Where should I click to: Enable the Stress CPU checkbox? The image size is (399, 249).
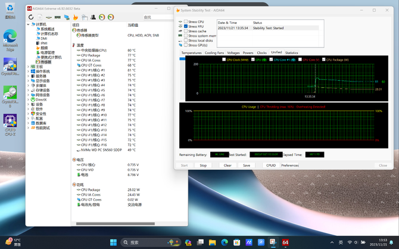click(x=186, y=21)
